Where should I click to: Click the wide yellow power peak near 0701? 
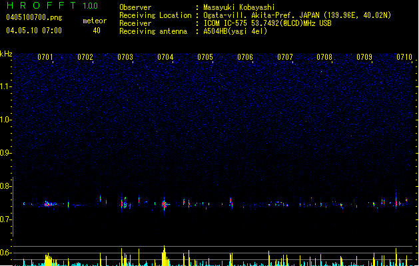[x=49, y=259]
